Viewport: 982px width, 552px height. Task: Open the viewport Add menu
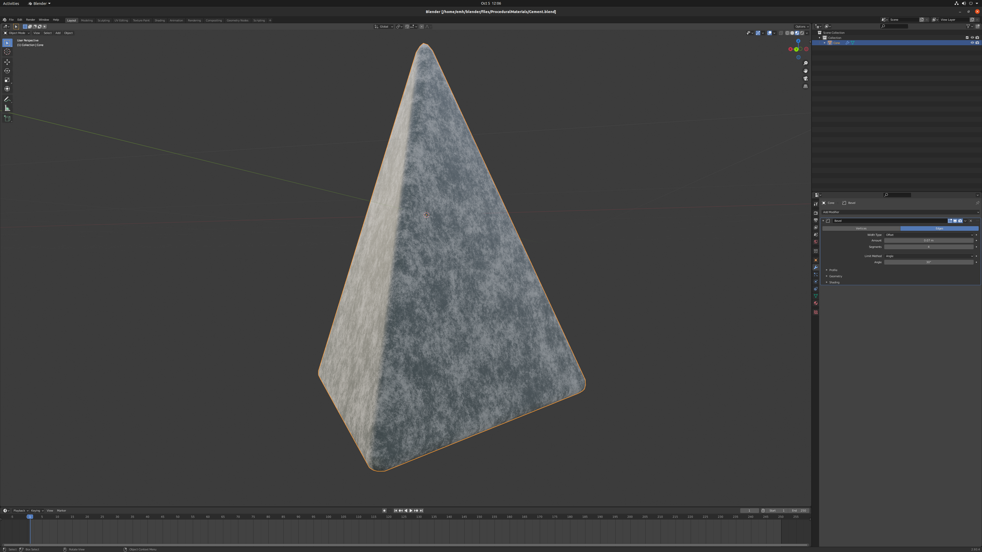click(x=58, y=33)
